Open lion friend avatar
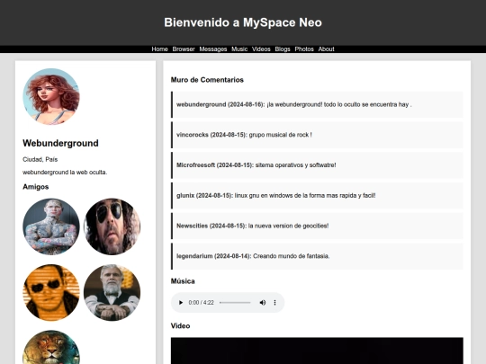Image resolution: width=486 pixels, height=364 pixels. click(x=51, y=347)
